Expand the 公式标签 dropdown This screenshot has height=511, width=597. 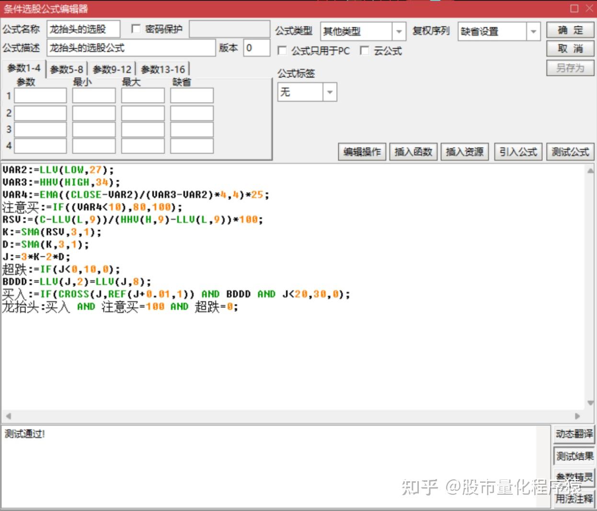point(330,92)
